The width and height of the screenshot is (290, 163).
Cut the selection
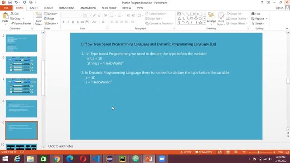click(14, 14)
